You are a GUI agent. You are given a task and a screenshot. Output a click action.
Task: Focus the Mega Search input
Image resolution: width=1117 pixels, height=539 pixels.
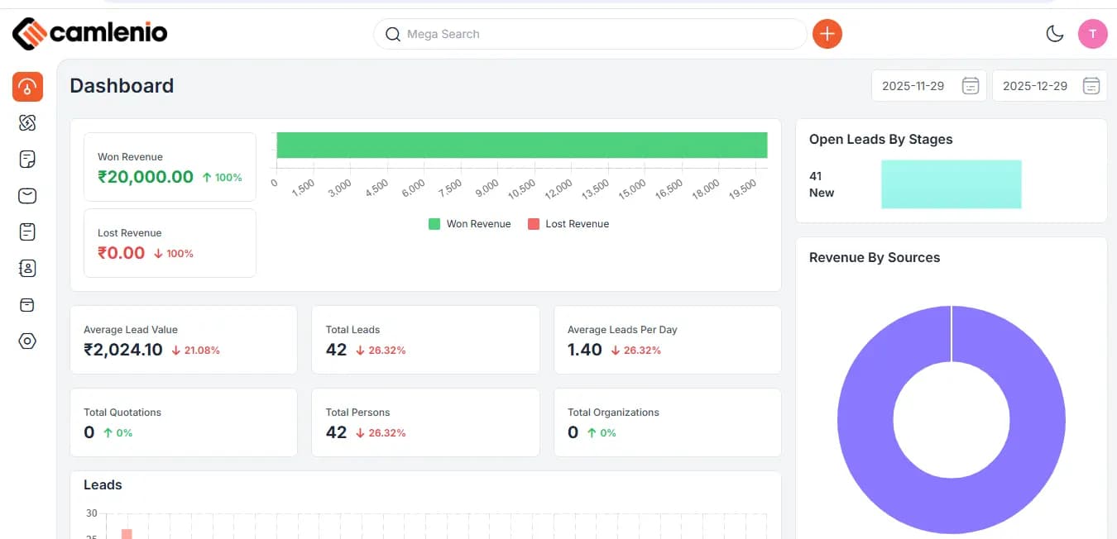pyautogui.click(x=590, y=34)
